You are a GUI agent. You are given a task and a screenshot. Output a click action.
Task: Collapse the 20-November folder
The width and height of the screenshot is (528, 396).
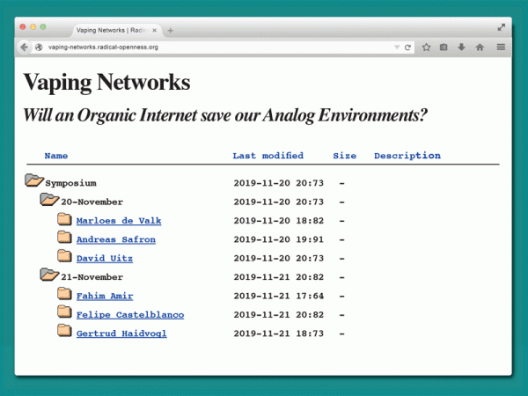point(49,202)
